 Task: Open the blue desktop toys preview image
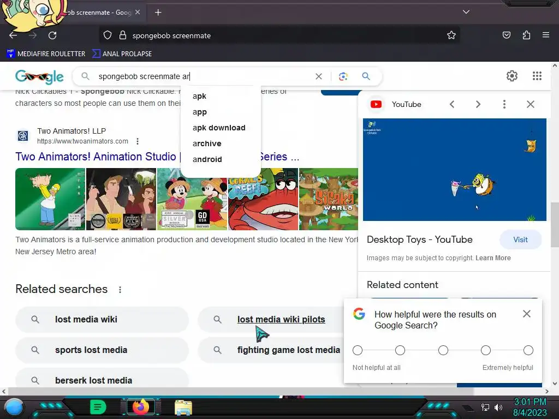coord(455,170)
